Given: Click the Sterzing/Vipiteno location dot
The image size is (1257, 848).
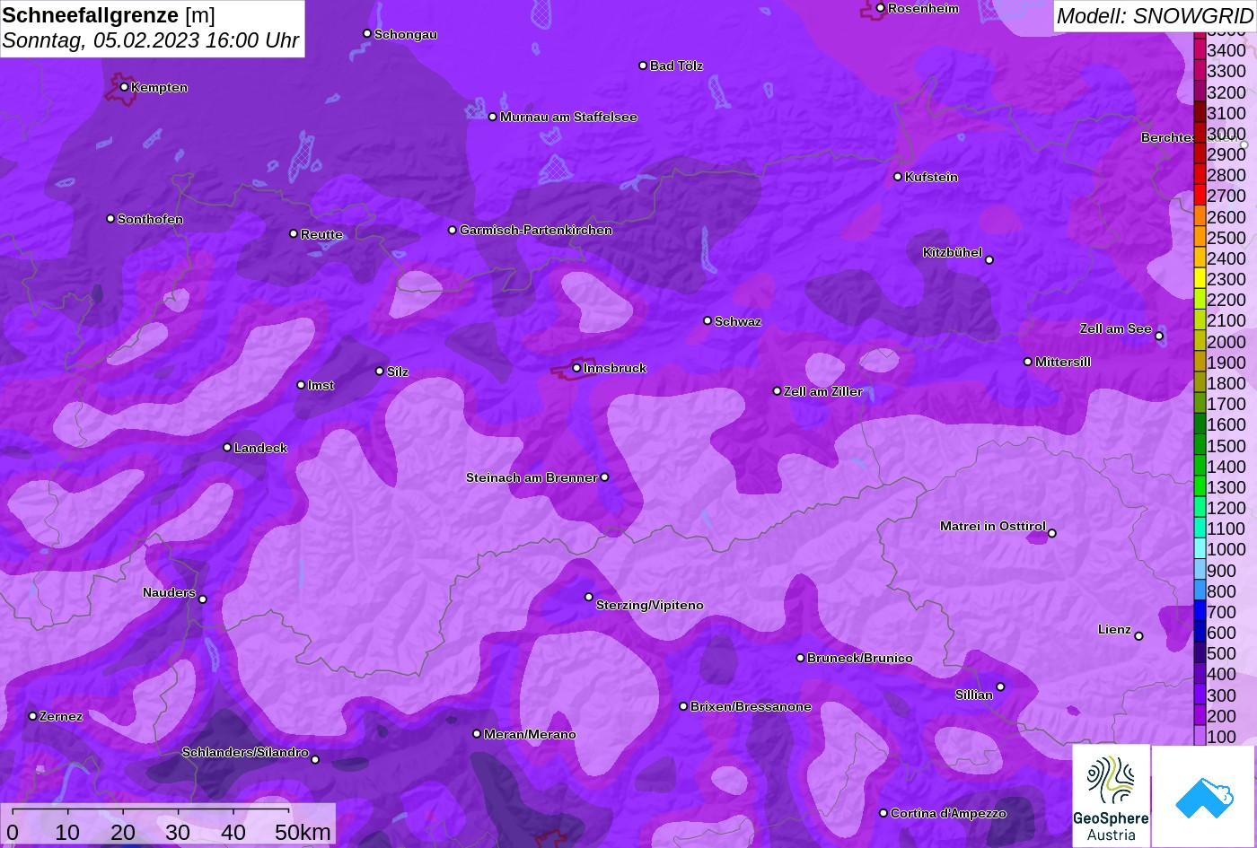Looking at the screenshot, I should coord(589,597).
